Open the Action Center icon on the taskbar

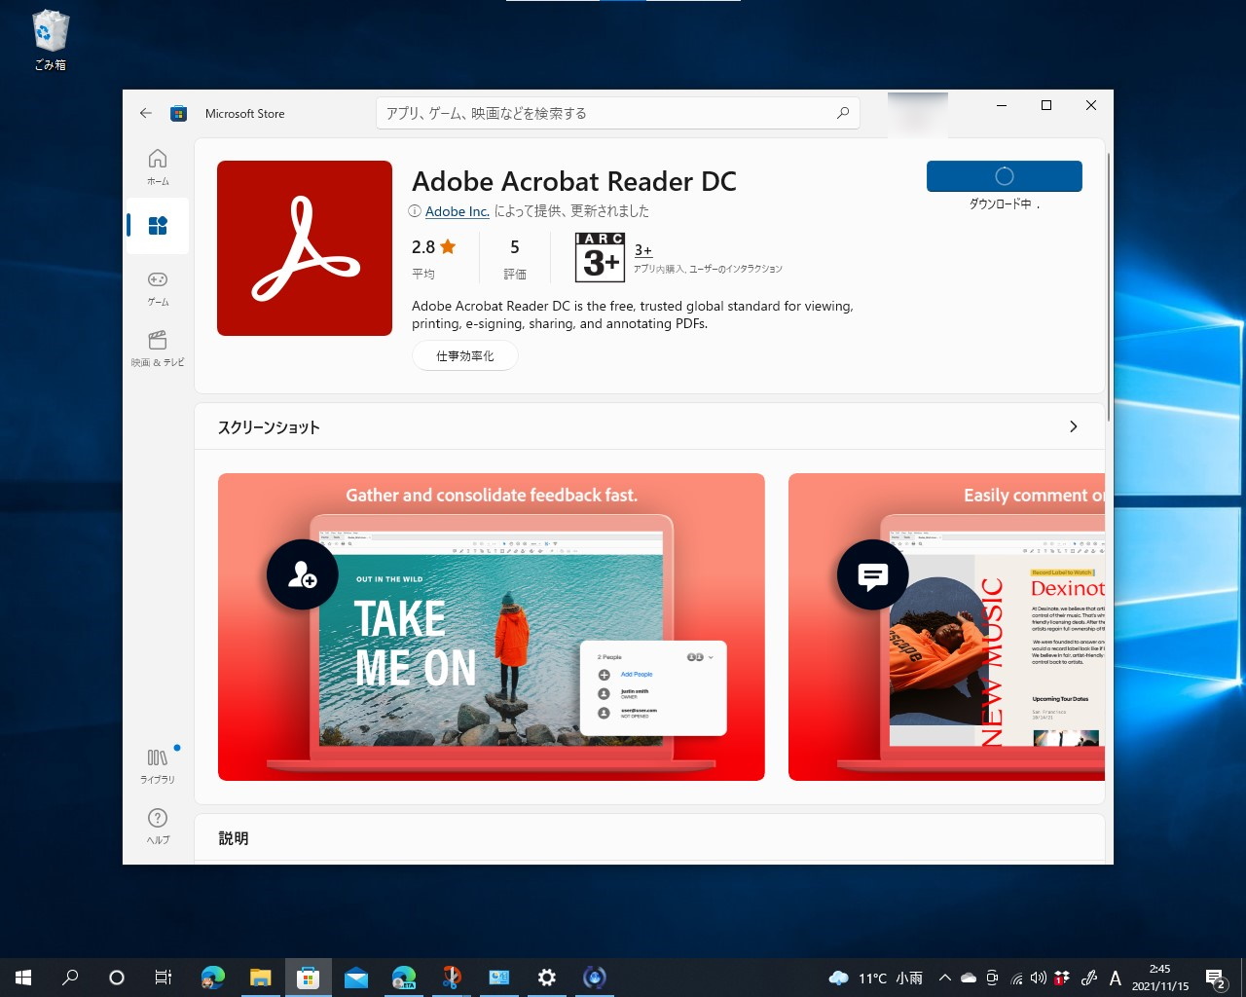(1215, 978)
